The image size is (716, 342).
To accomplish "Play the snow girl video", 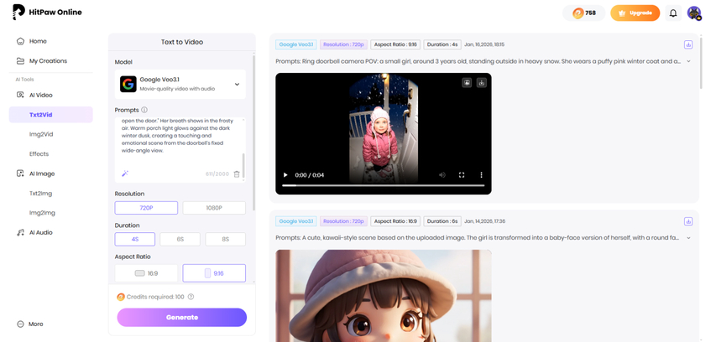I will point(286,175).
